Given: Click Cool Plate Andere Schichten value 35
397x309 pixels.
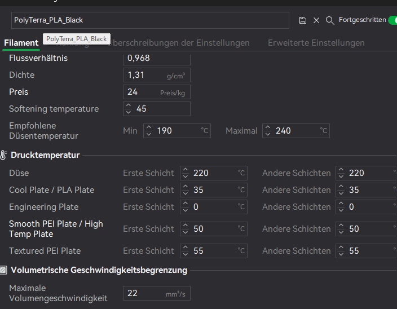Looking at the screenshot, I should click(x=354, y=190).
